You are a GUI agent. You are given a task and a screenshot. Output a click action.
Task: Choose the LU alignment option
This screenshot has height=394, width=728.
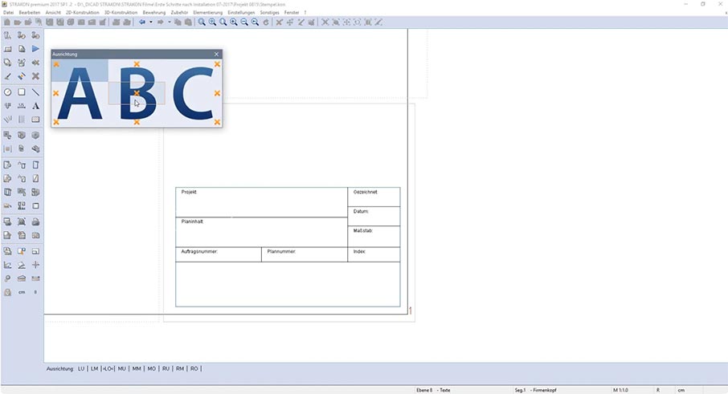tap(81, 368)
